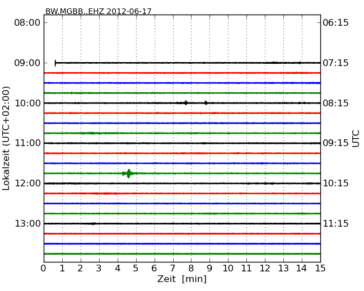
Task: Select x-axis tick label 6
Action: point(154,269)
